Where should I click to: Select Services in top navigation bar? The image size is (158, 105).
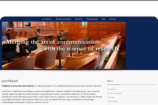(79, 19)
